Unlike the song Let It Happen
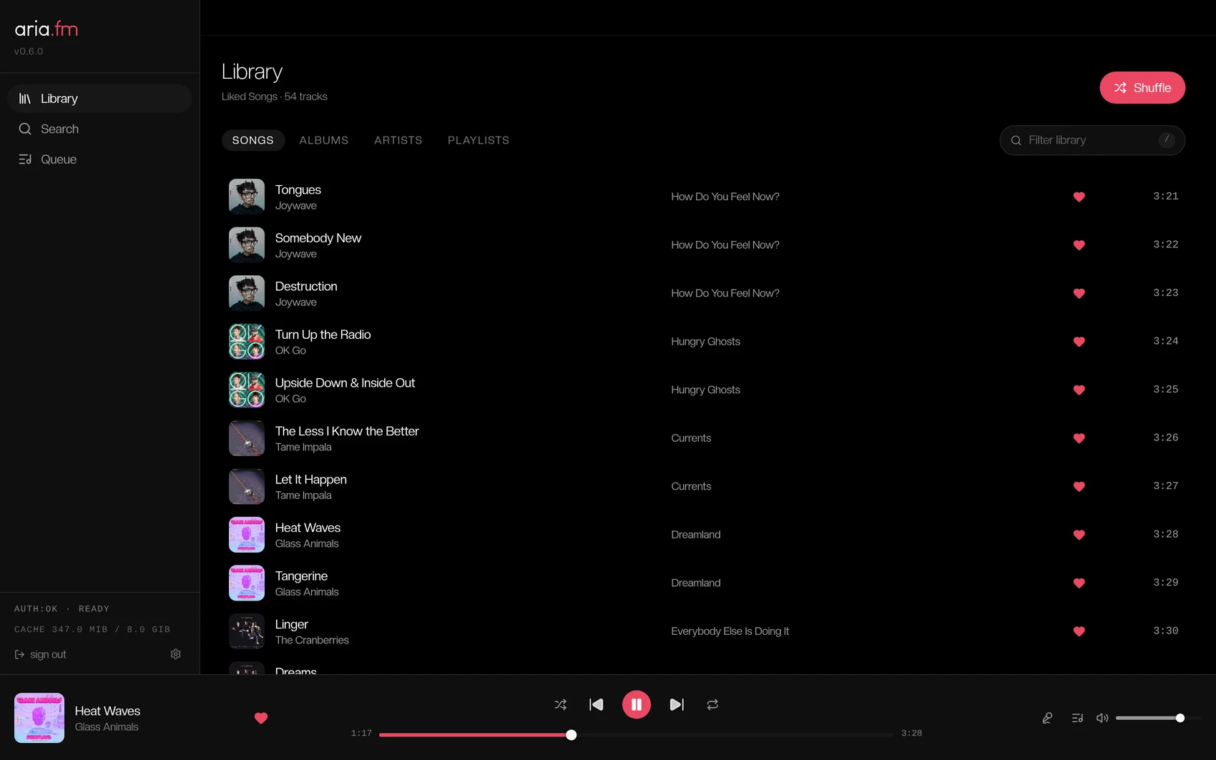 pyautogui.click(x=1079, y=486)
